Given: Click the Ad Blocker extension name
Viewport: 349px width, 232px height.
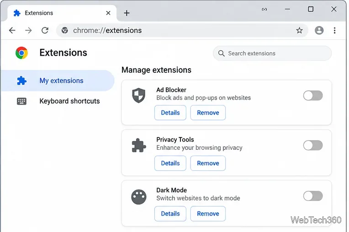Looking at the screenshot, I should [171, 90].
